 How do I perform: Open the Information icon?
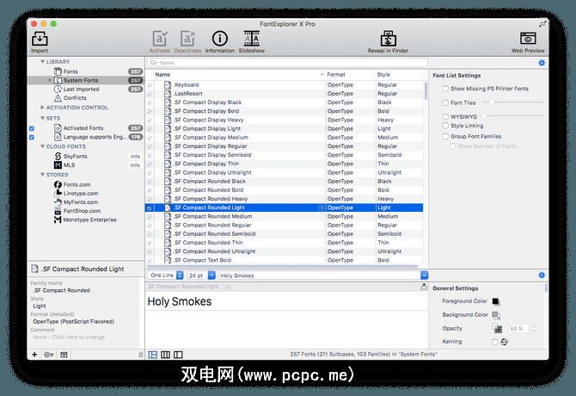point(220,38)
